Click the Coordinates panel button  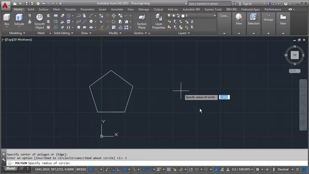click(x=224, y=16)
